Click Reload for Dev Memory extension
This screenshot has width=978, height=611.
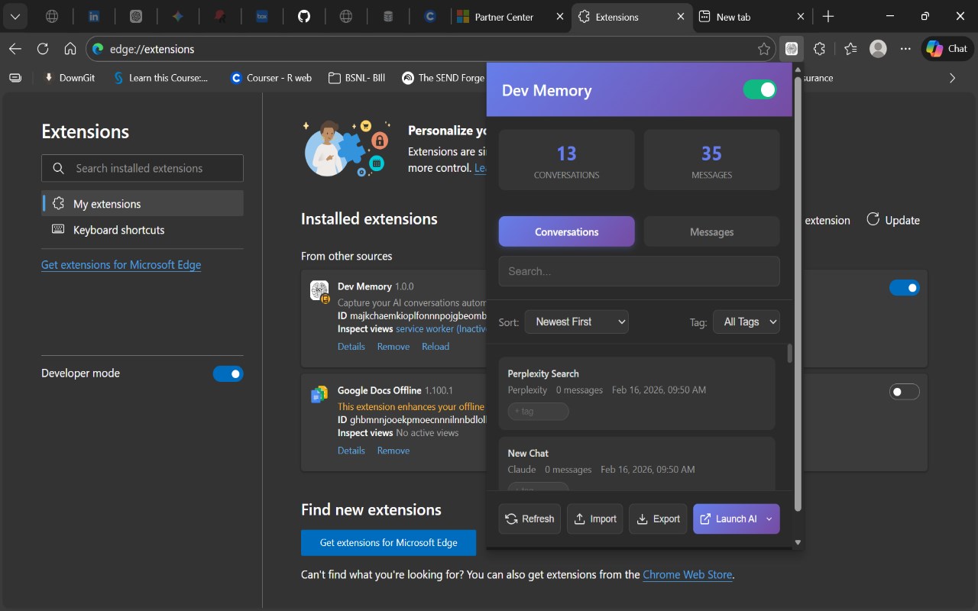tap(436, 347)
